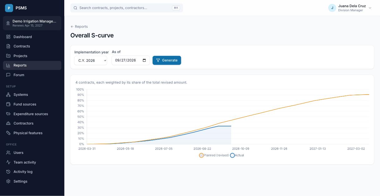Click the Contracts document icon
Screen dimensions: 380x196
(x=8, y=46)
